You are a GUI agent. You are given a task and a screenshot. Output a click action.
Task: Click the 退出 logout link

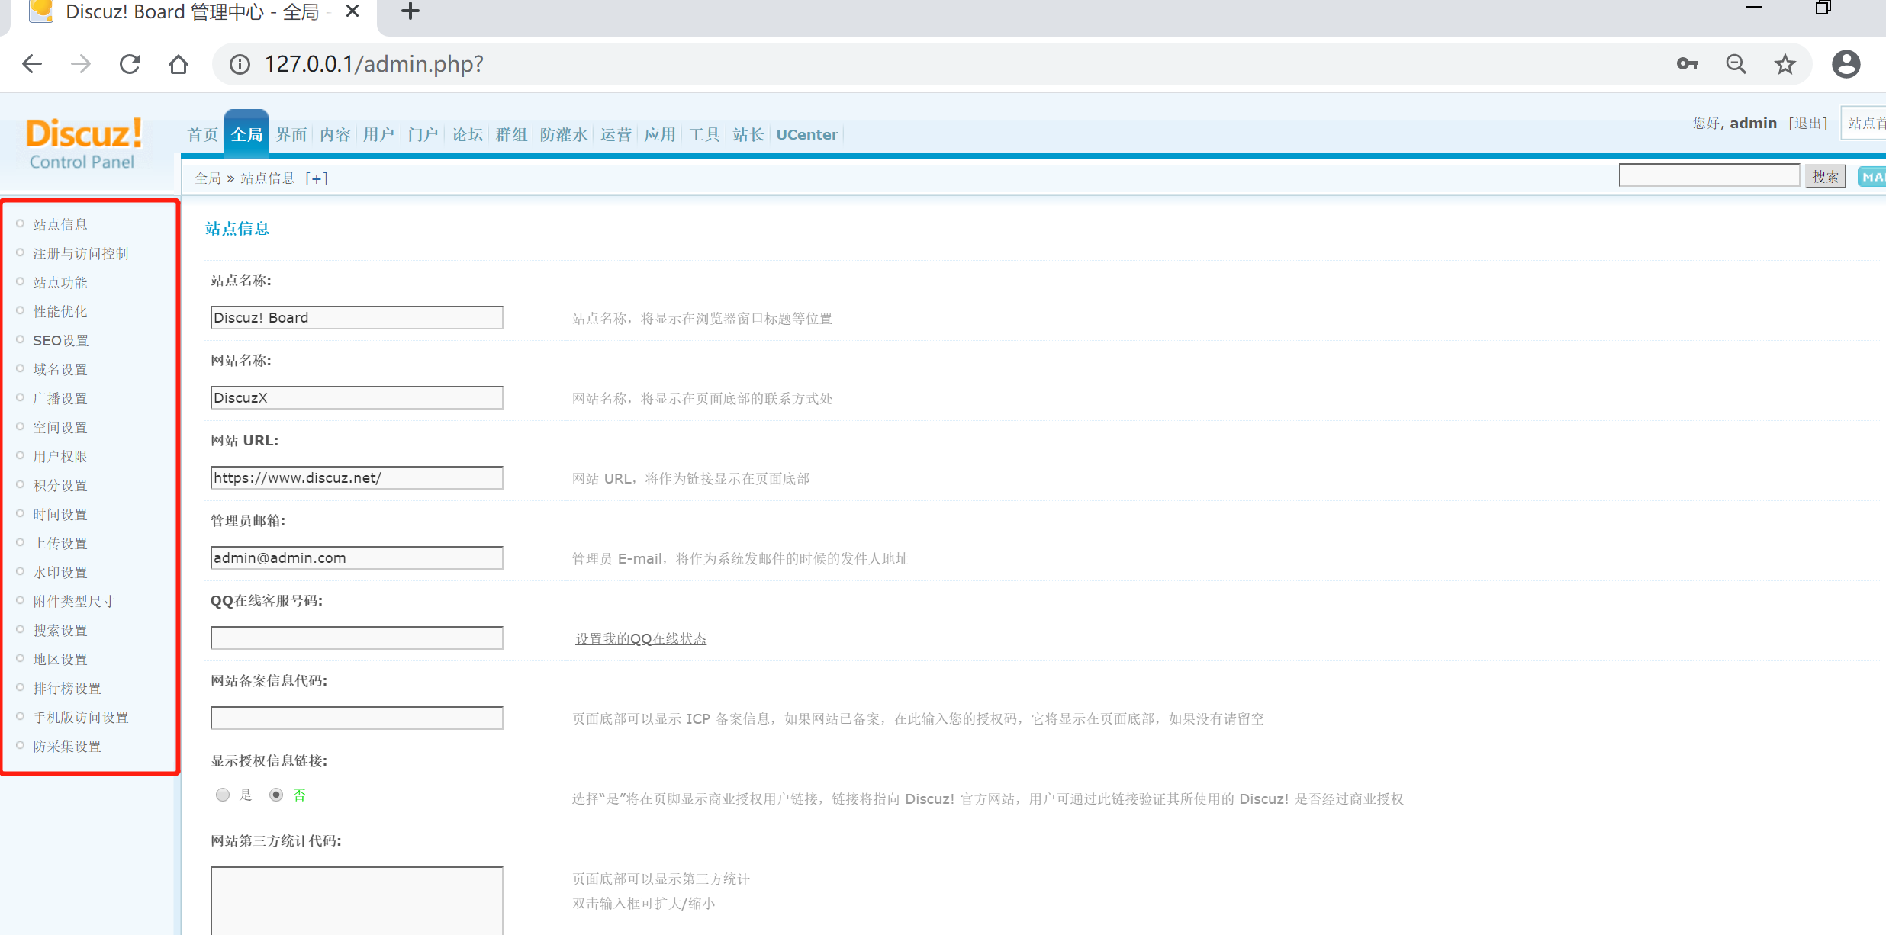click(x=1807, y=124)
